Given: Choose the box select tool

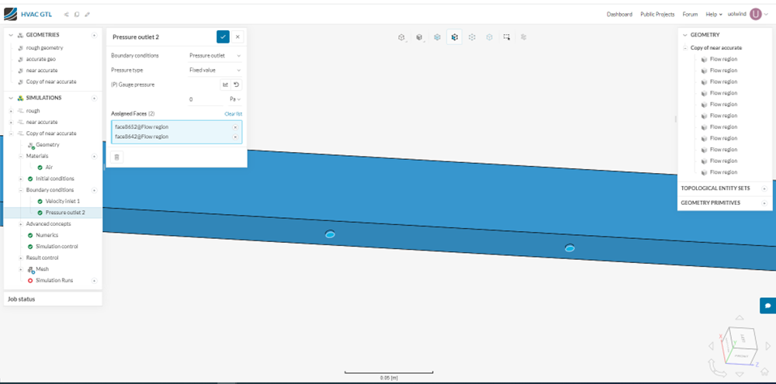Looking at the screenshot, I should (507, 37).
